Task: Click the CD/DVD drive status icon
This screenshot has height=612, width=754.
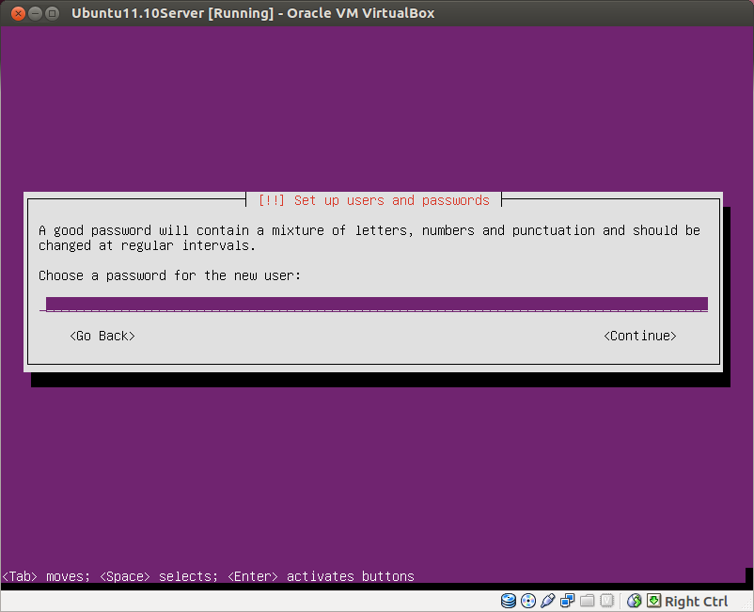Action: click(x=527, y=601)
